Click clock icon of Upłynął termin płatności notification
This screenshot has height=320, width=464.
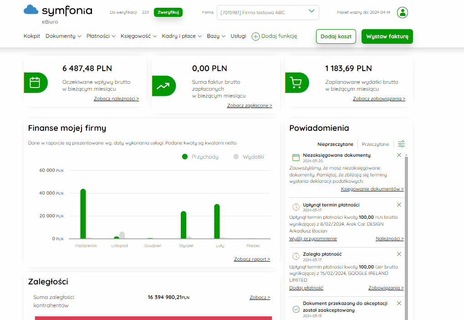296,207
